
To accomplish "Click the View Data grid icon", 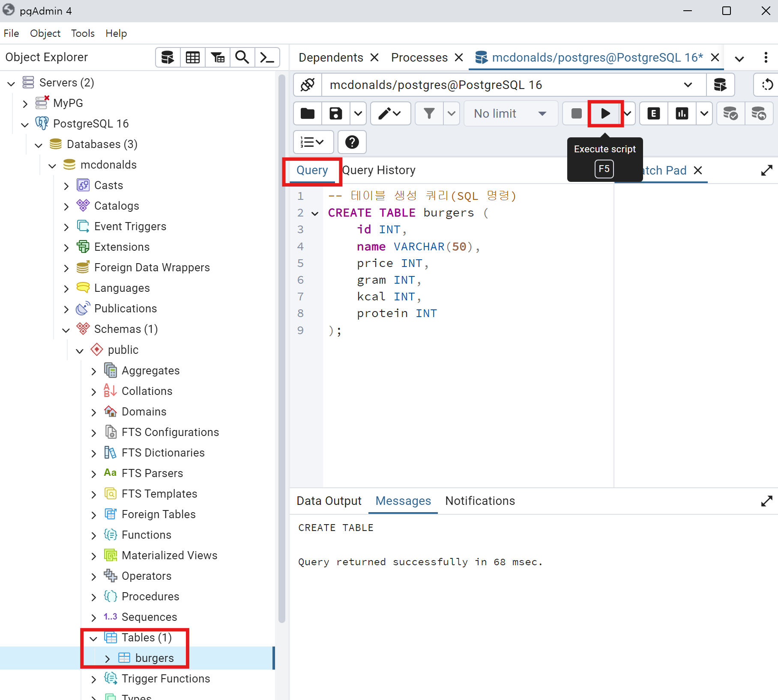I will [x=192, y=57].
